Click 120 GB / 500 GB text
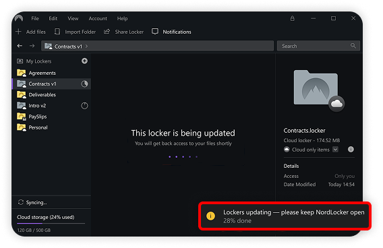The height and width of the screenshot is (248, 383). click(x=34, y=230)
